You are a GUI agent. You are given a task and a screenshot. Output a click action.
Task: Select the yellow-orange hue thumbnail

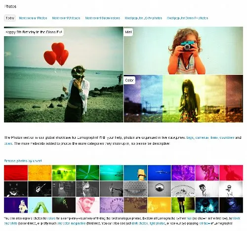click(40, 173)
